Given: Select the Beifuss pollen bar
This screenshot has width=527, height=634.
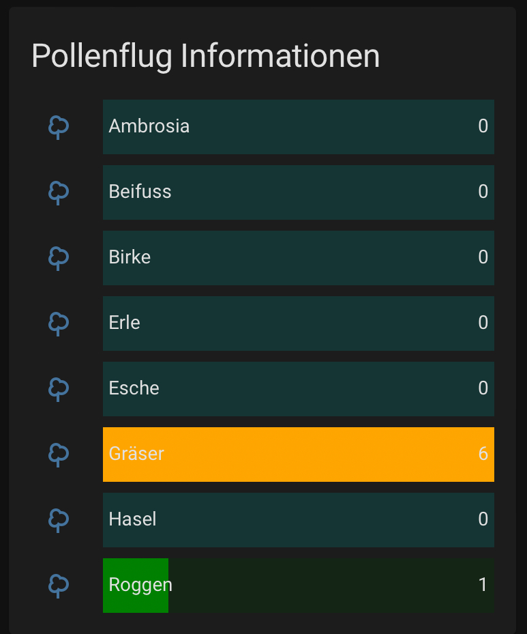Looking at the screenshot, I should click(298, 192).
